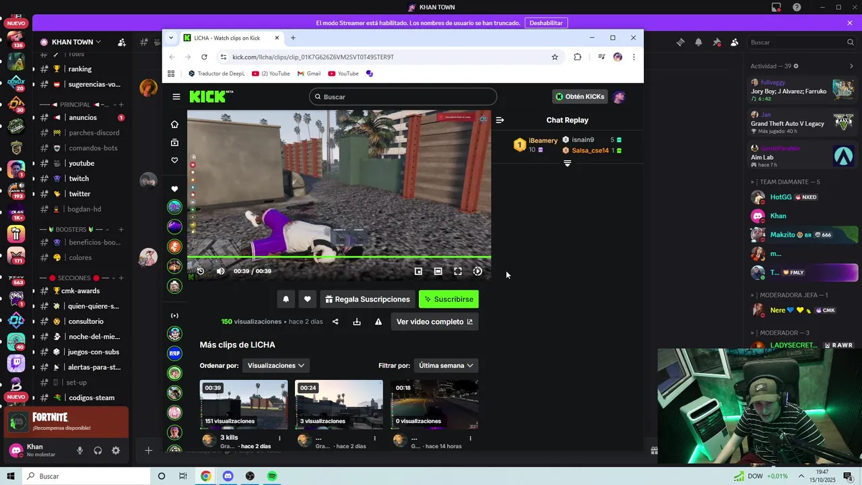The width and height of the screenshot is (862, 485).
Task: Open Discord notification bell in header
Action: [698, 42]
